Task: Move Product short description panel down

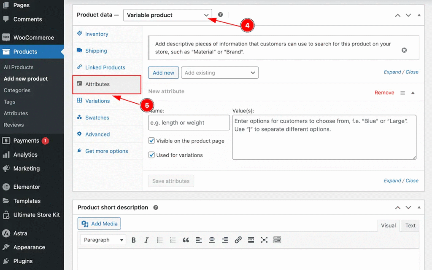Action: pyautogui.click(x=408, y=208)
